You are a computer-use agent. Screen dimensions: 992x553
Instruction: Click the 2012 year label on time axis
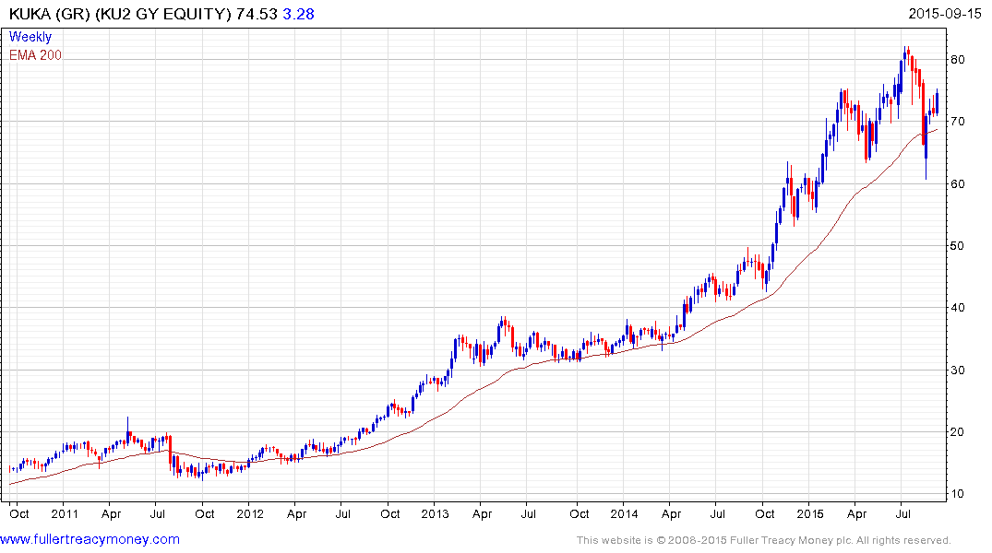[x=250, y=513]
